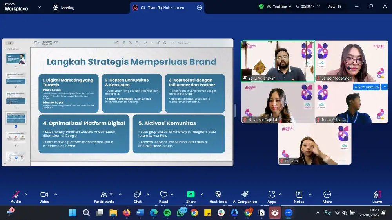Open volume control in system tray
The image size is (392, 220).
coord(345,213)
